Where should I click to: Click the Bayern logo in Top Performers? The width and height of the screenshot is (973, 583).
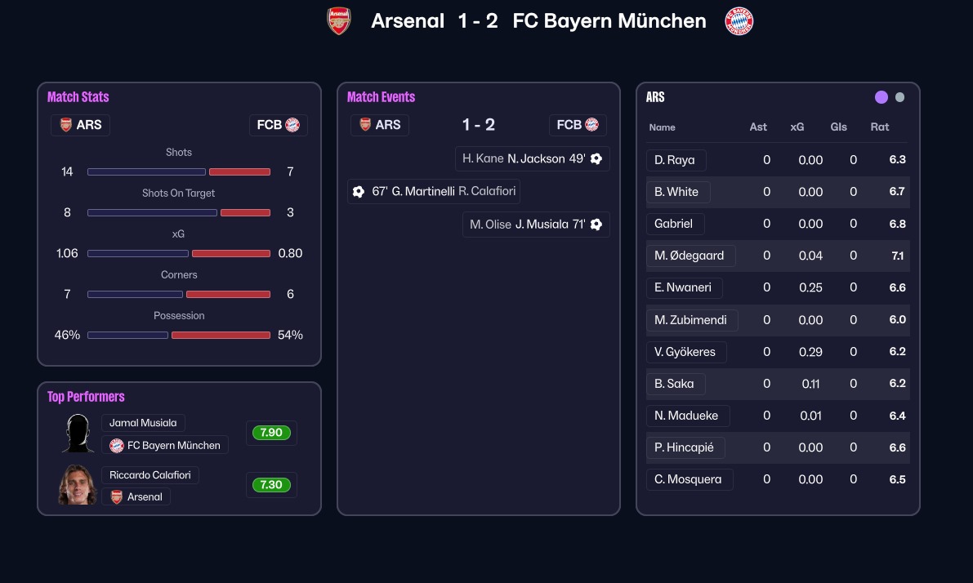click(117, 446)
